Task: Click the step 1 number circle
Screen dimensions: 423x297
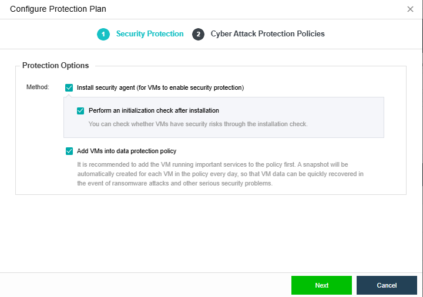Action: [103, 34]
